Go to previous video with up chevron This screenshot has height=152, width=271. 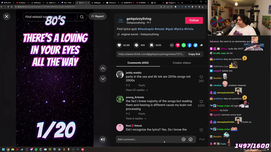coord(103,68)
